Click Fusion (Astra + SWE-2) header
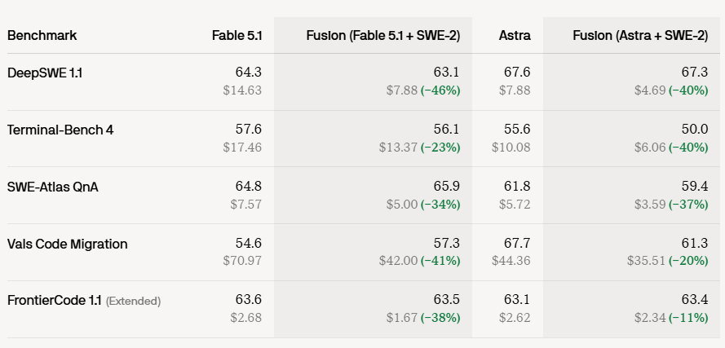The height and width of the screenshot is (348, 725). click(640, 36)
